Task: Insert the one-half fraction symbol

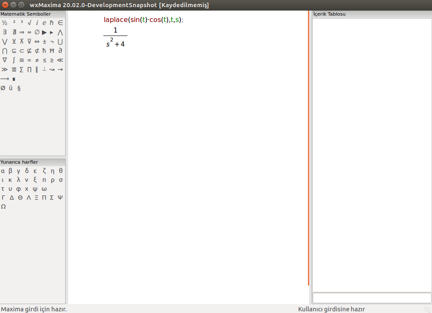Action: 4,23
